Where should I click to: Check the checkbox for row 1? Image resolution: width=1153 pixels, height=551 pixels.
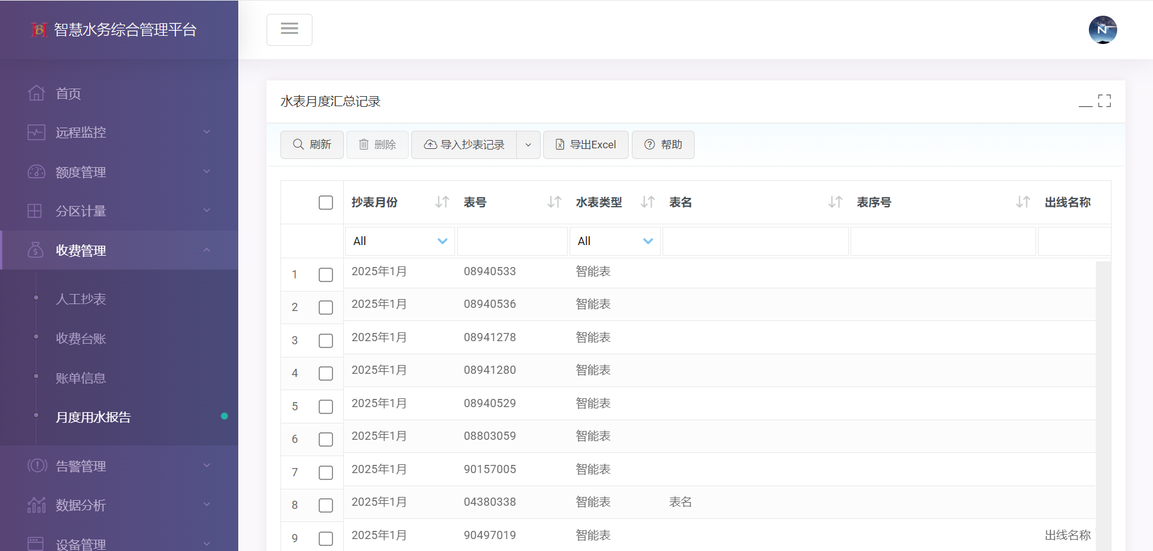point(326,275)
